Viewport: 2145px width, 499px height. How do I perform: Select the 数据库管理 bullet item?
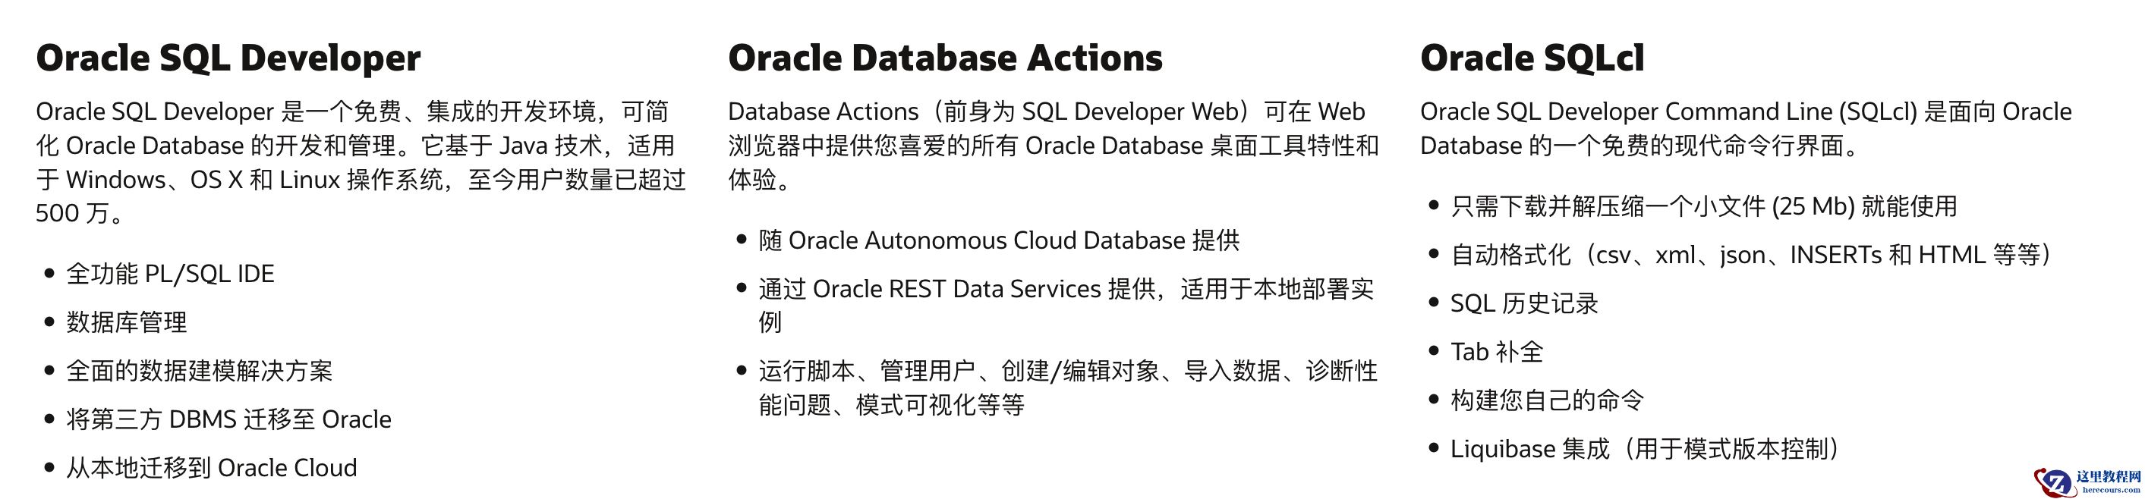pos(127,322)
